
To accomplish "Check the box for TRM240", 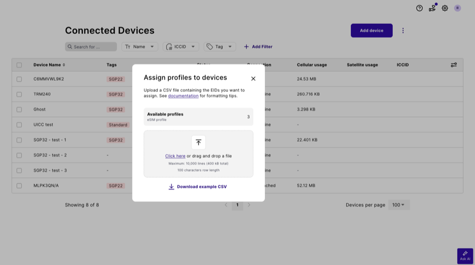I will pos(19,94).
